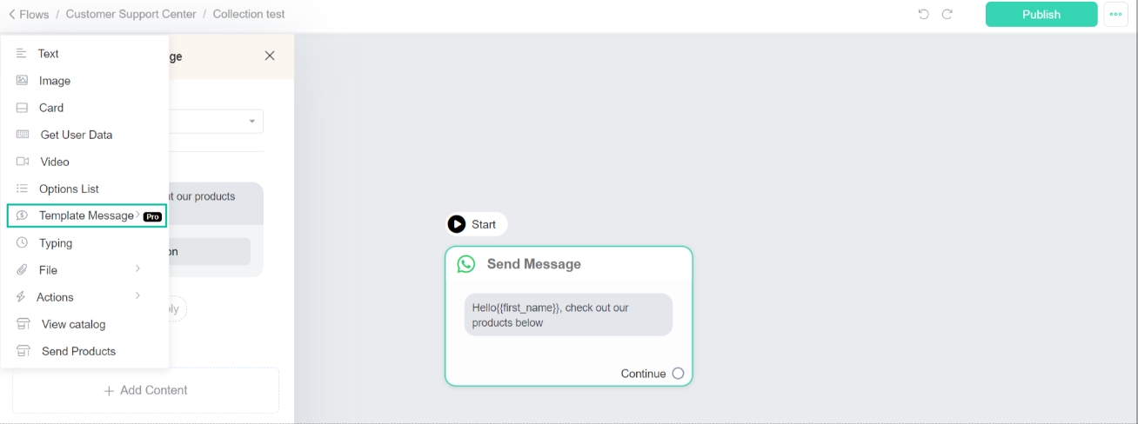Click the WhatsApp icon on Send Message node
Image resolution: width=1138 pixels, height=424 pixels.
tap(466, 264)
